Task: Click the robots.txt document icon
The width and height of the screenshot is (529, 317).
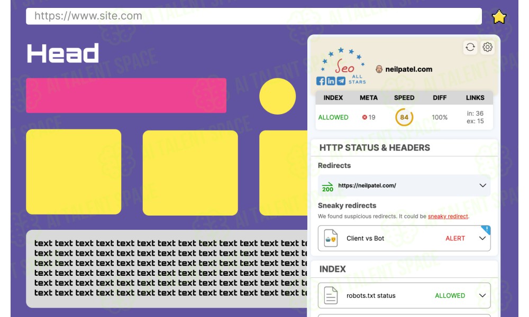Action: (x=331, y=295)
